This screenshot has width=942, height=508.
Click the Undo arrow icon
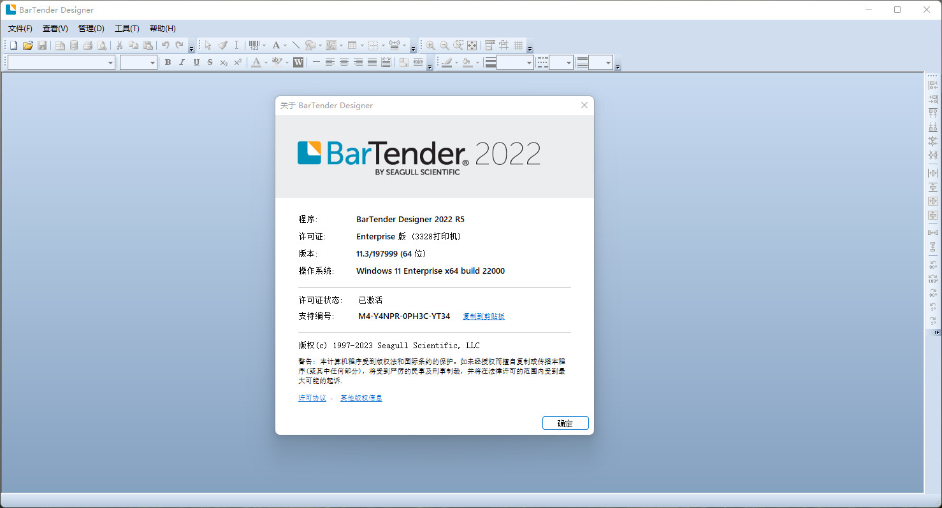coord(165,45)
